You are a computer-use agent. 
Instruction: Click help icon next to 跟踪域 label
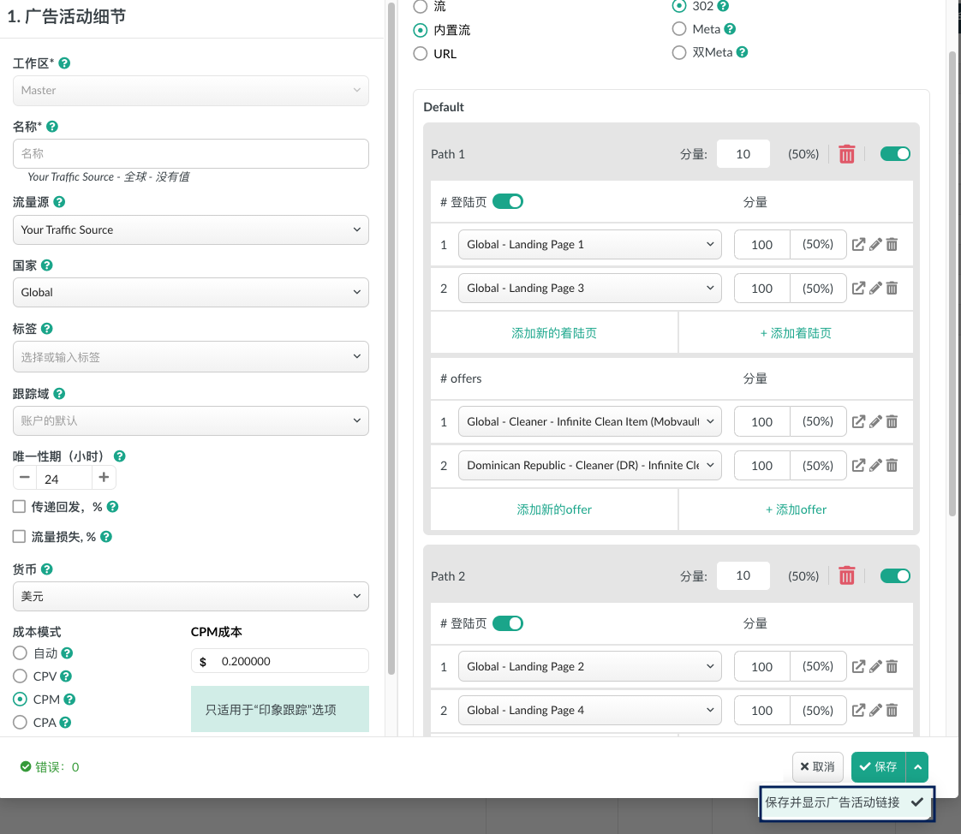[x=59, y=393]
